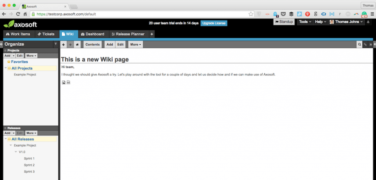Screen dimensions: 376x180
Task: Click the Organize panel filter icon
Action: 56,44
